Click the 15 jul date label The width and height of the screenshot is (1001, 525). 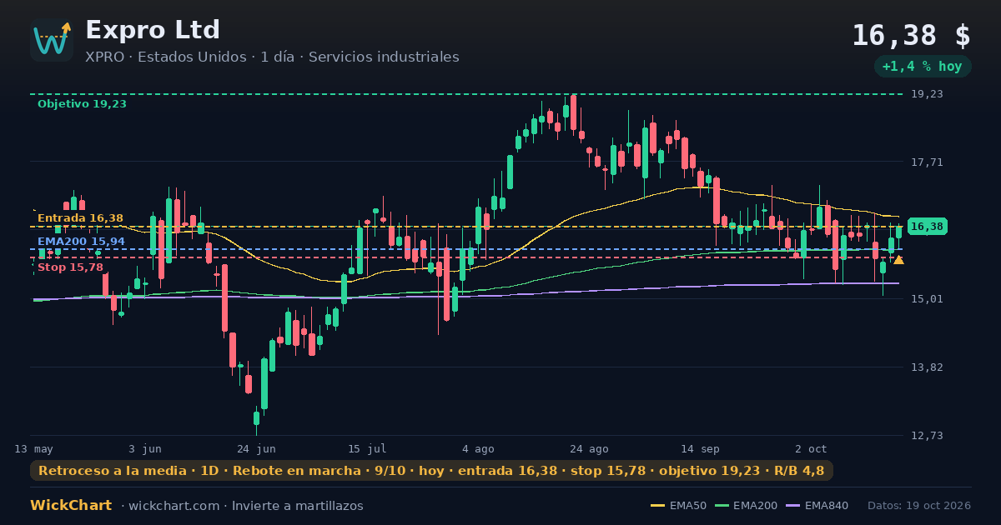pos(367,448)
